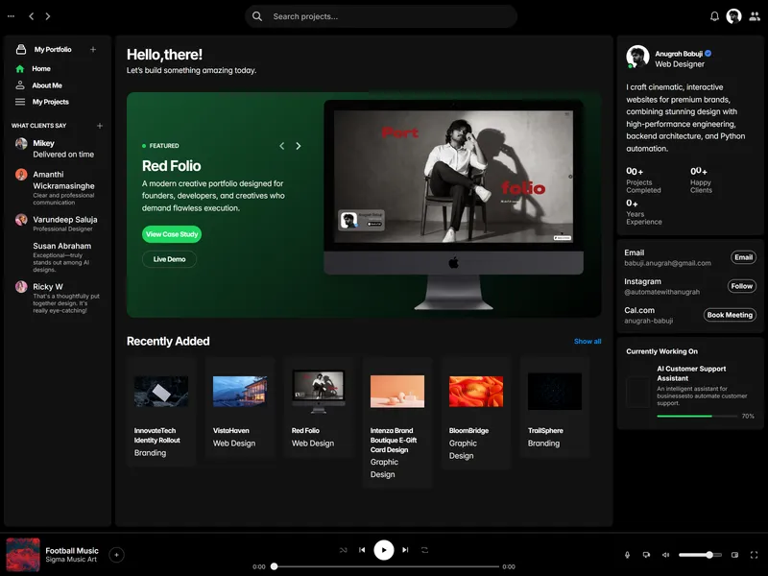
Task: Click View Case Study button
Action: point(172,234)
